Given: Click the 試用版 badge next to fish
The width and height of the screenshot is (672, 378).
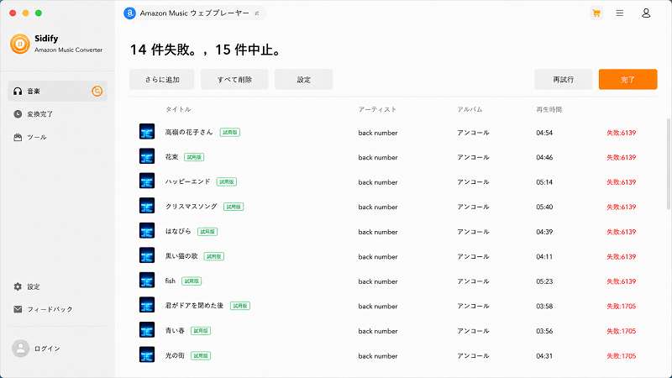Looking at the screenshot, I should click(192, 281).
